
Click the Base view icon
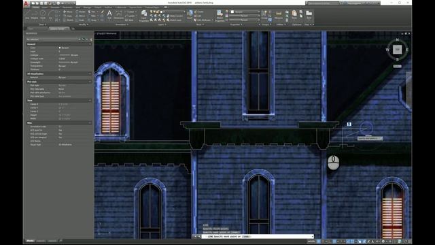(309, 14)
